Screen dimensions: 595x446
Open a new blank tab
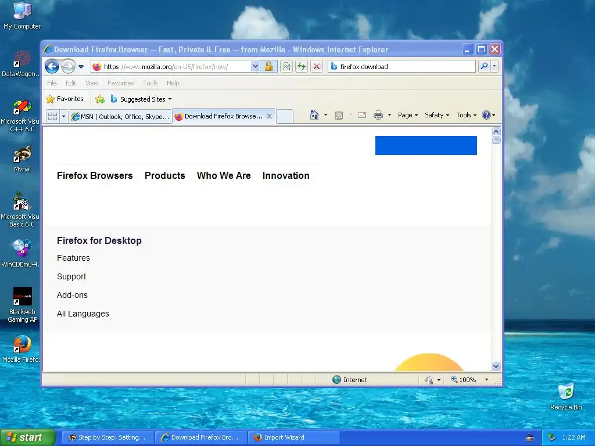click(x=284, y=116)
